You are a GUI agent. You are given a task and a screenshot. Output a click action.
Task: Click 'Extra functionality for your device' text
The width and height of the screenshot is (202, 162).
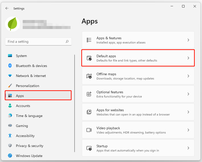[x=119, y=96]
